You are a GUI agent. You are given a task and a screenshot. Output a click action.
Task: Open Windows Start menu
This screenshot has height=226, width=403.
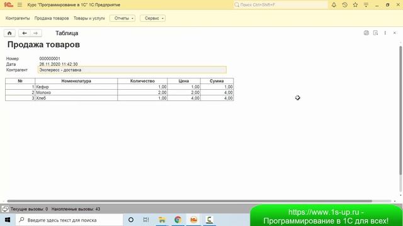[8, 220]
